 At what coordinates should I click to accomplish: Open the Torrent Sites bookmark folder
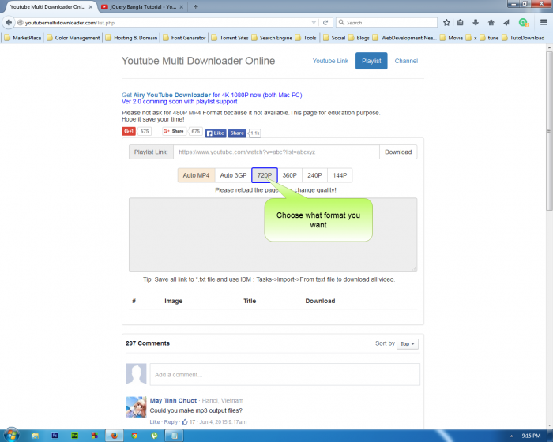230,38
